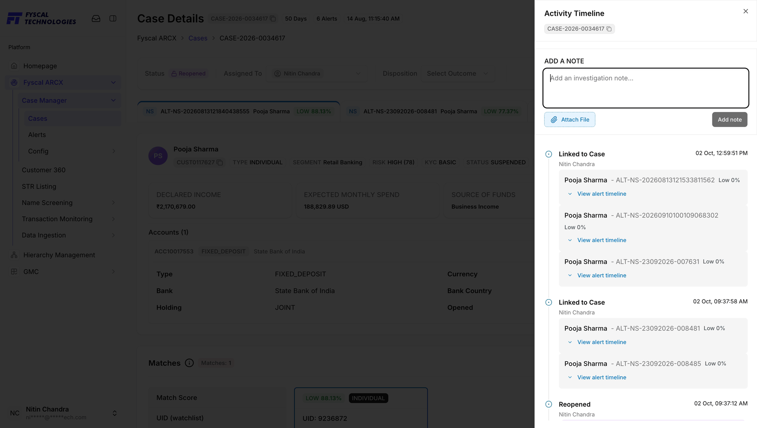This screenshot has width=757, height=428.
Task: Open the inbox icon in sidebar header
Action: click(x=96, y=19)
